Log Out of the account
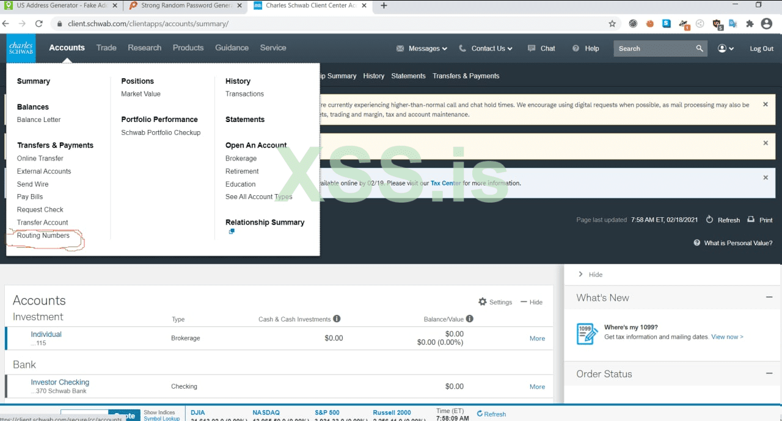Viewport: 782px width, 421px height. [762, 49]
